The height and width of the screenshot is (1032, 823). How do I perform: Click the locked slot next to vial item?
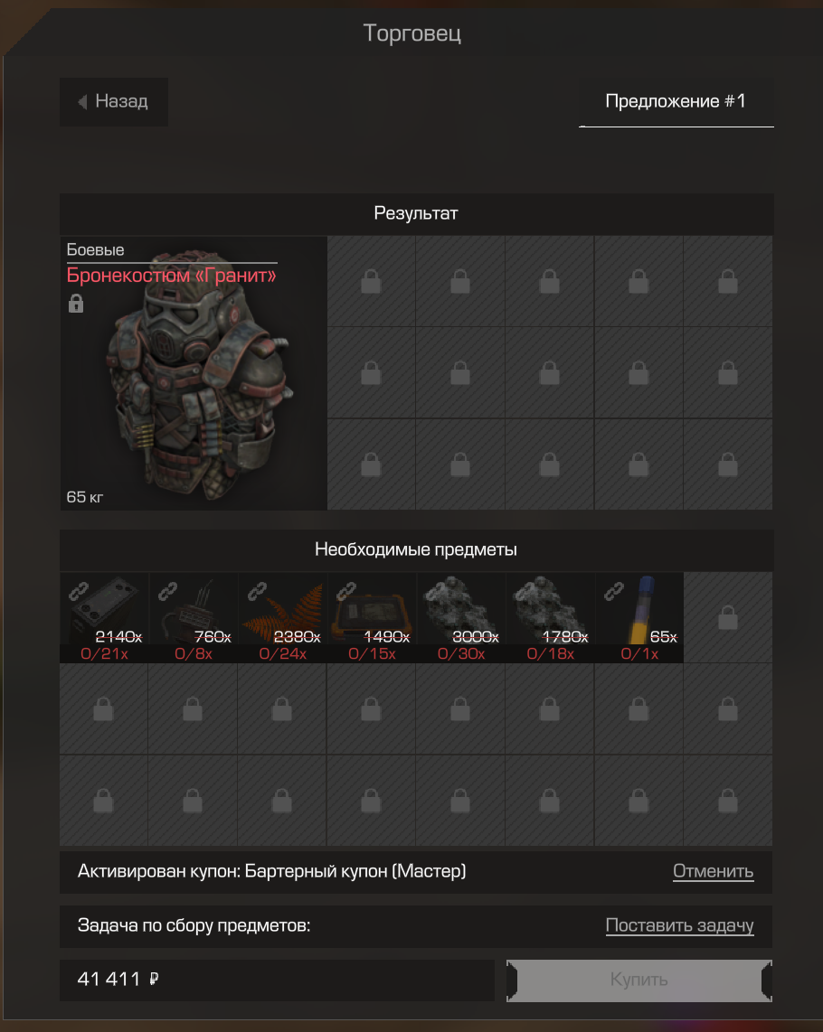[728, 616]
